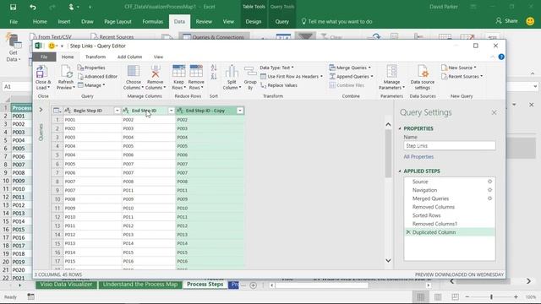Image resolution: width=541 pixels, height=304 pixels.
Task: Open Properties in Query group
Action: click(91, 68)
